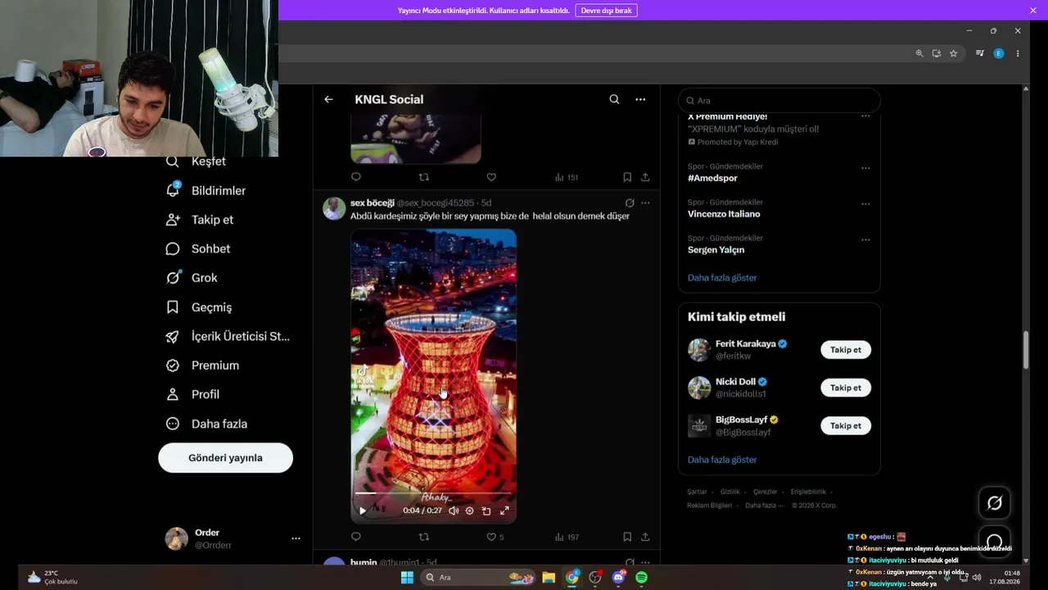Like the post with 151 views

(x=491, y=177)
